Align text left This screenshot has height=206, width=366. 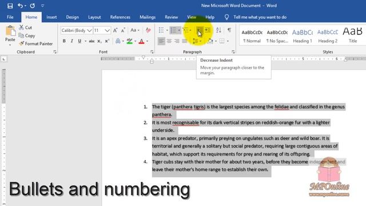tap(161, 41)
